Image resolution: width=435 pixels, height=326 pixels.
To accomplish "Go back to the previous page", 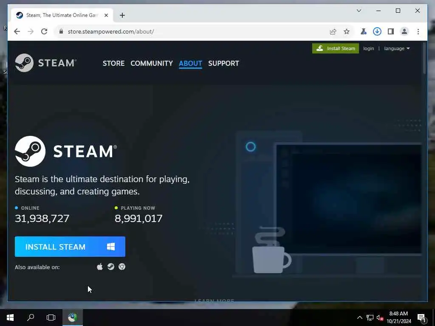I will (x=17, y=31).
